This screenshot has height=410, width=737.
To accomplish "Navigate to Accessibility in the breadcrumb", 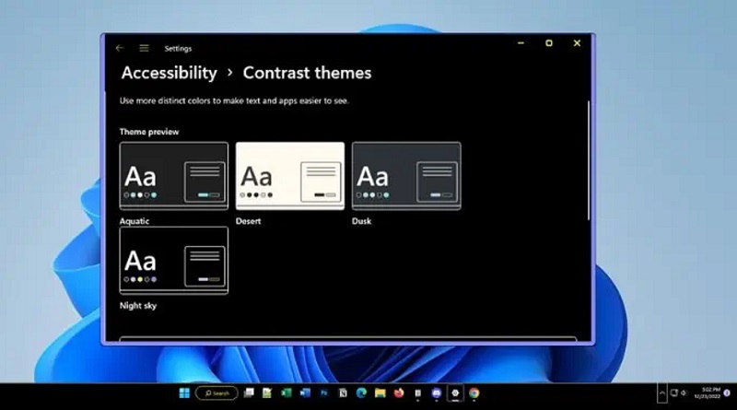I will click(x=170, y=73).
